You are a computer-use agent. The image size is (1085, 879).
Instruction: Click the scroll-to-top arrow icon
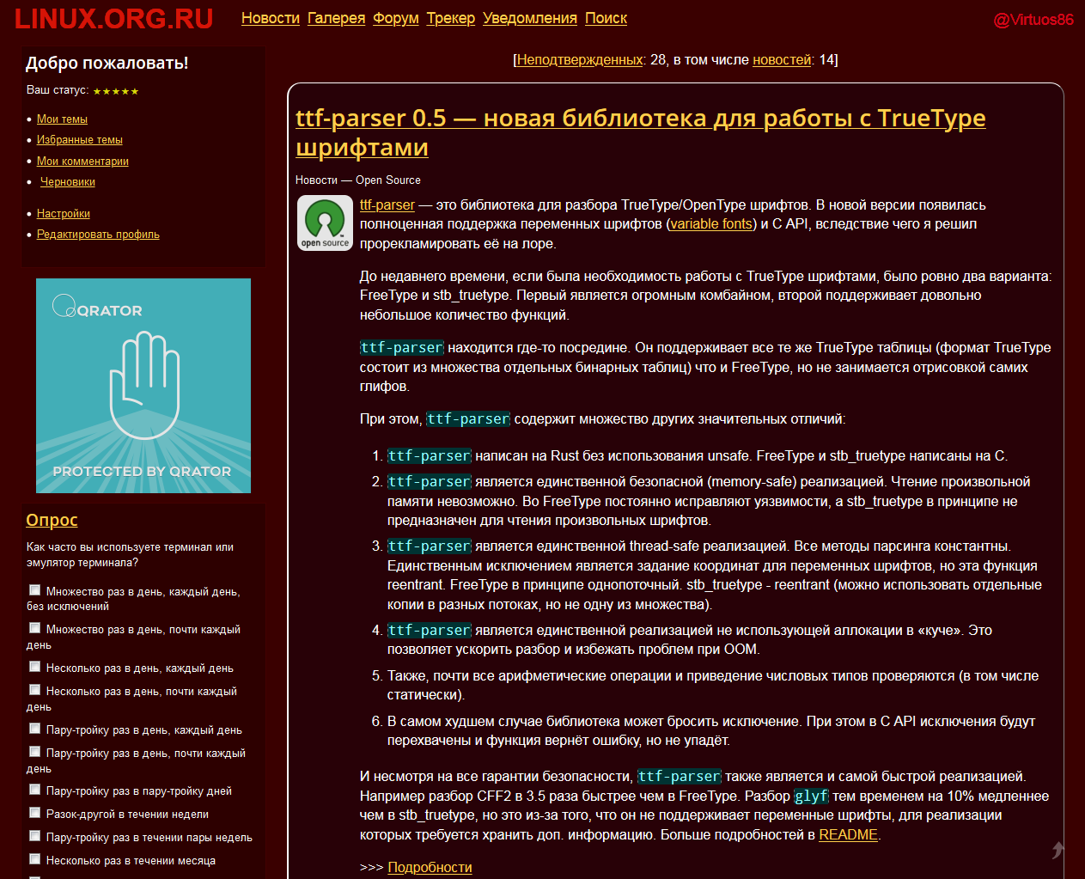click(x=1058, y=850)
